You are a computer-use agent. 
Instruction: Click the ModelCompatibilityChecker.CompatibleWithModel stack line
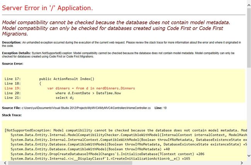129,135
